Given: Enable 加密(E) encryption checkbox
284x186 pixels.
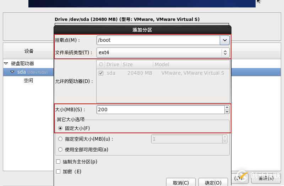Looking at the screenshot, I should click(x=58, y=171).
